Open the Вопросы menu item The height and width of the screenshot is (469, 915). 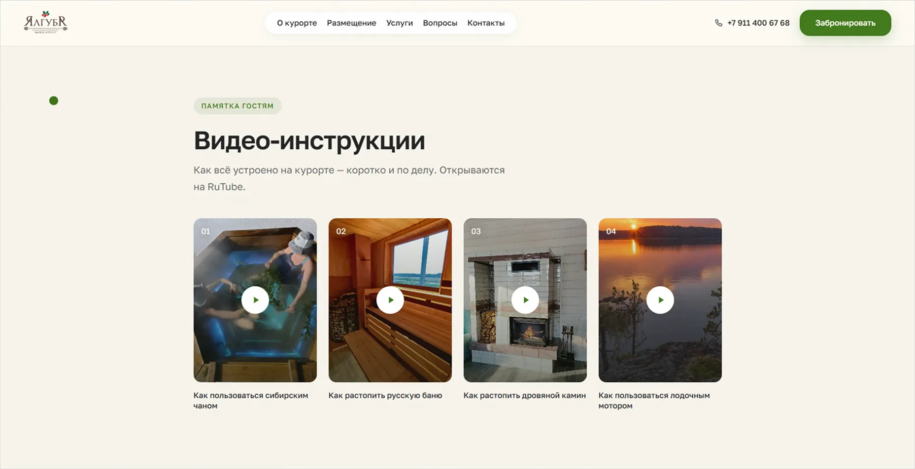pos(440,23)
